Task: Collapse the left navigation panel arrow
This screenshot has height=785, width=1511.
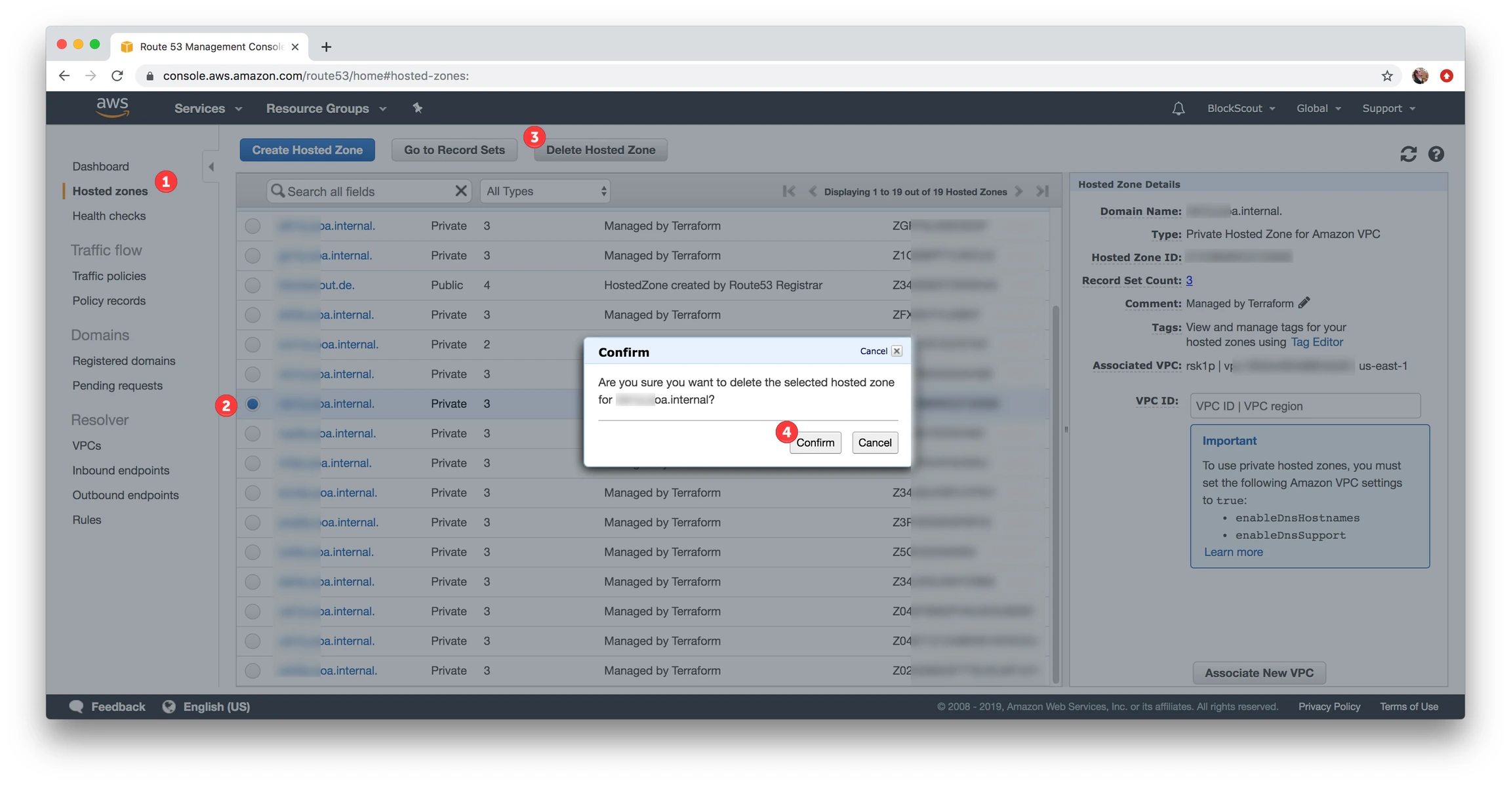Action: pyautogui.click(x=211, y=167)
